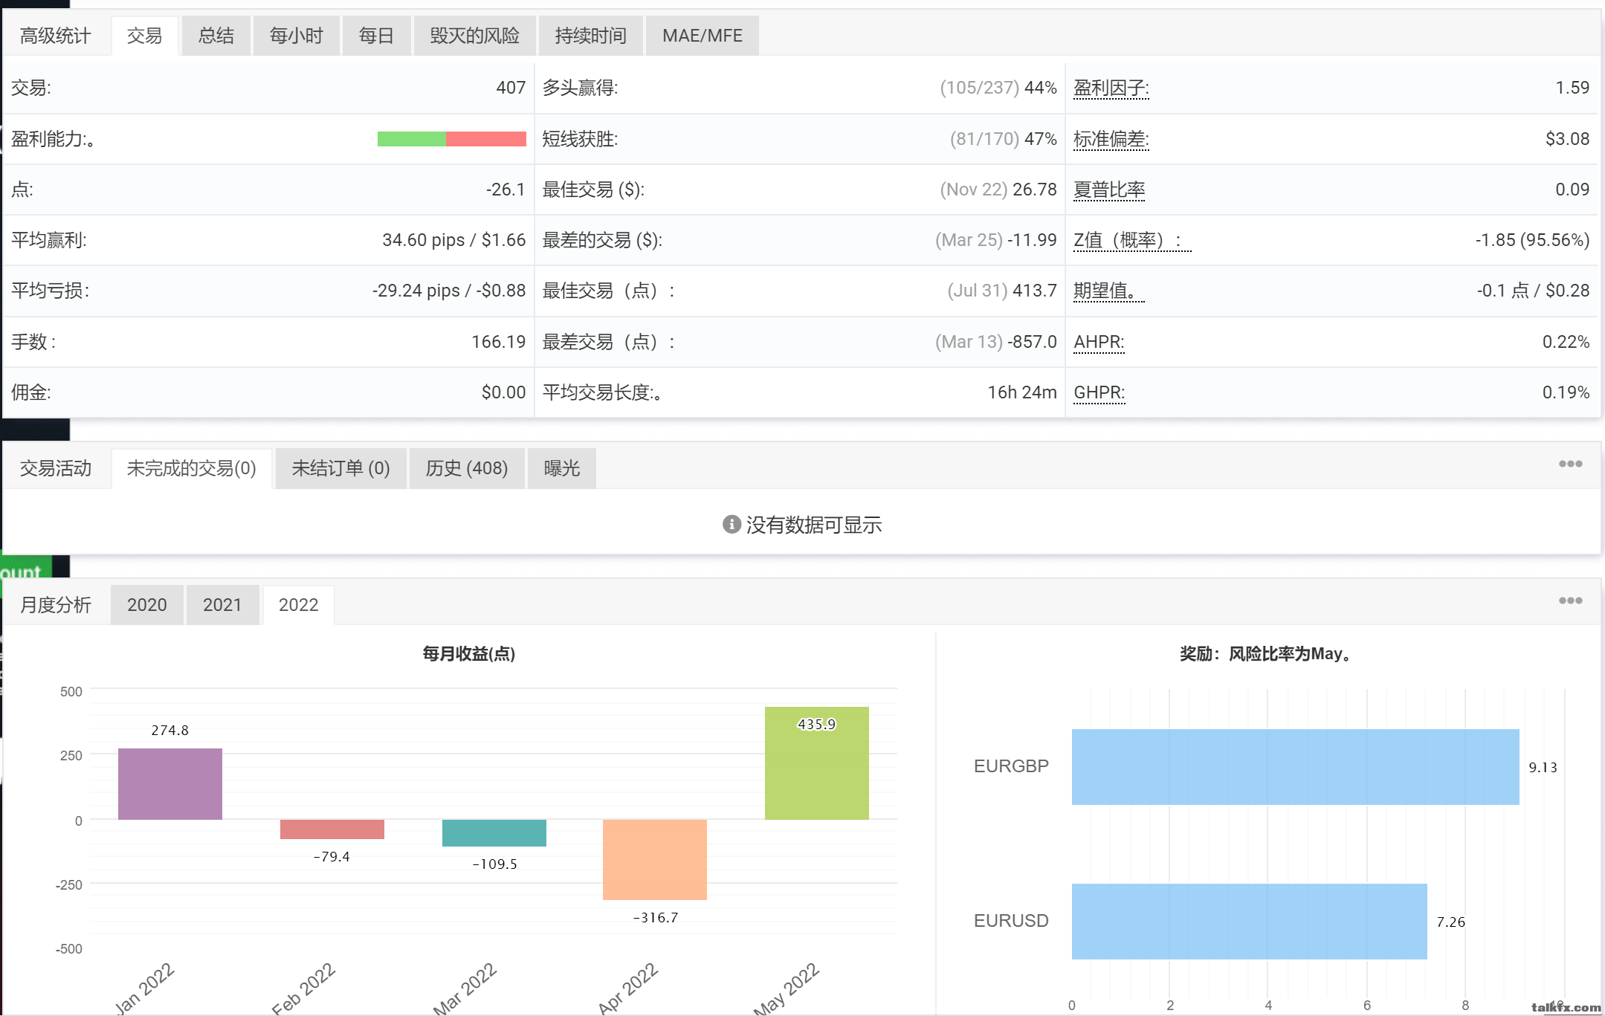This screenshot has width=1605, height=1016.
Task: Select the 2022 monthly analysis tab
Action: (298, 605)
